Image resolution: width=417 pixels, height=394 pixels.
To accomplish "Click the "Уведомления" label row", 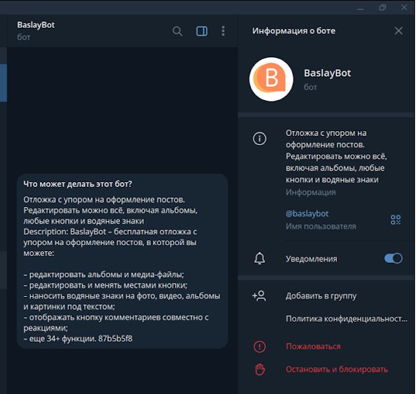I will pyautogui.click(x=312, y=259).
